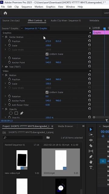Screen dimensions: 109x194
Task: Switch to Source (no clips) tab
Action: point(11,21)
